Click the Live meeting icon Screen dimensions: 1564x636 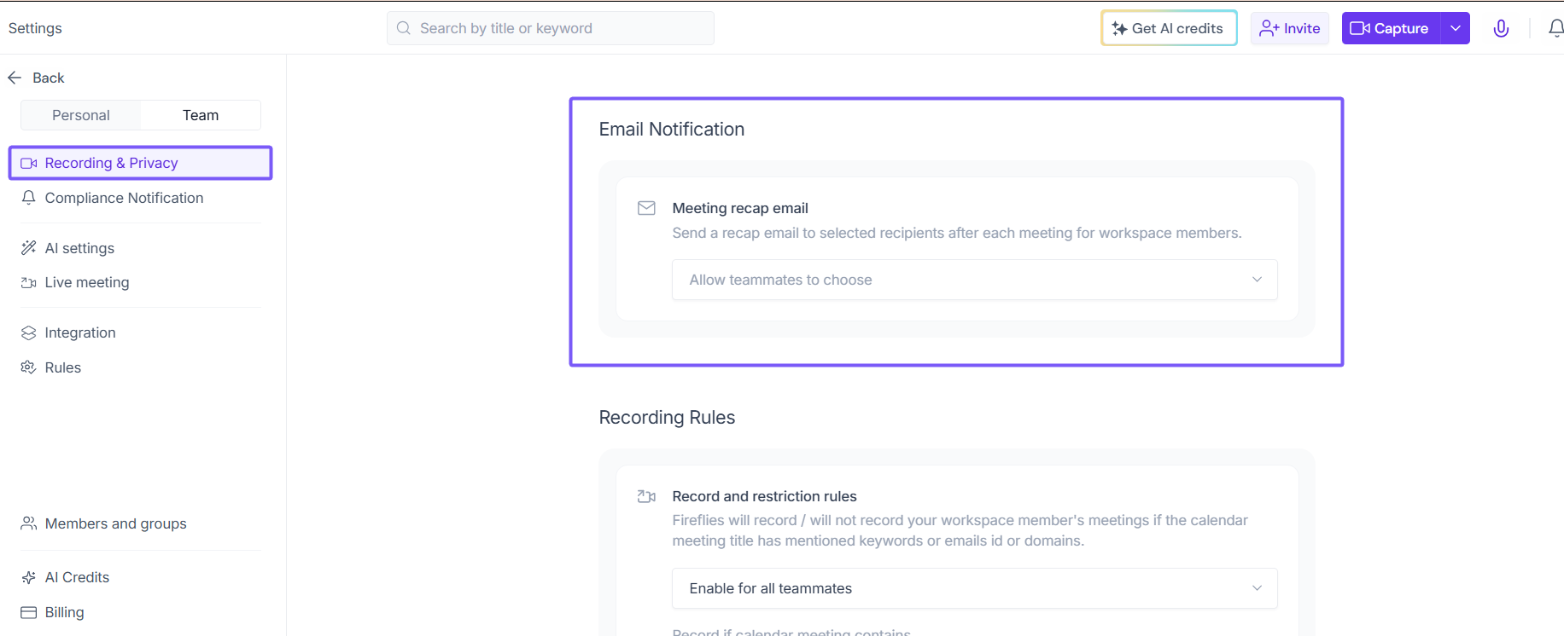coord(28,282)
